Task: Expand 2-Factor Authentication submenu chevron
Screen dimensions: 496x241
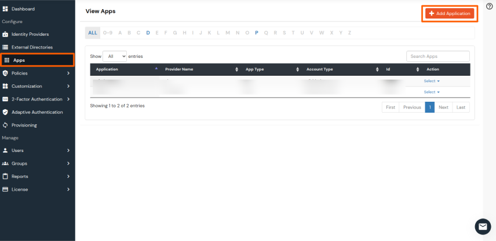Action: (x=68, y=99)
